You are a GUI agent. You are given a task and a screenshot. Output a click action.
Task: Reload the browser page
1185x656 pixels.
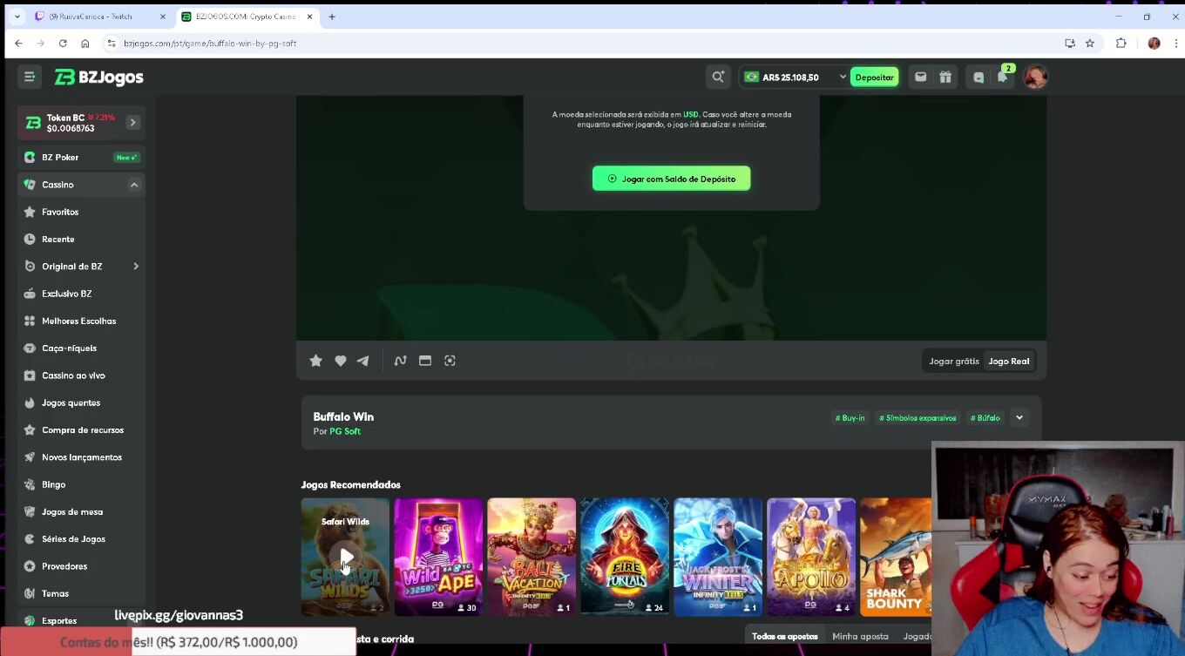coord(63,43)
